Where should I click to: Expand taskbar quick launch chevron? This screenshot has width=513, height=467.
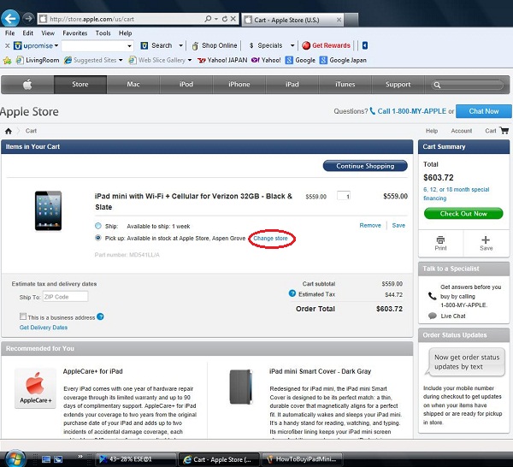point(80,457)
